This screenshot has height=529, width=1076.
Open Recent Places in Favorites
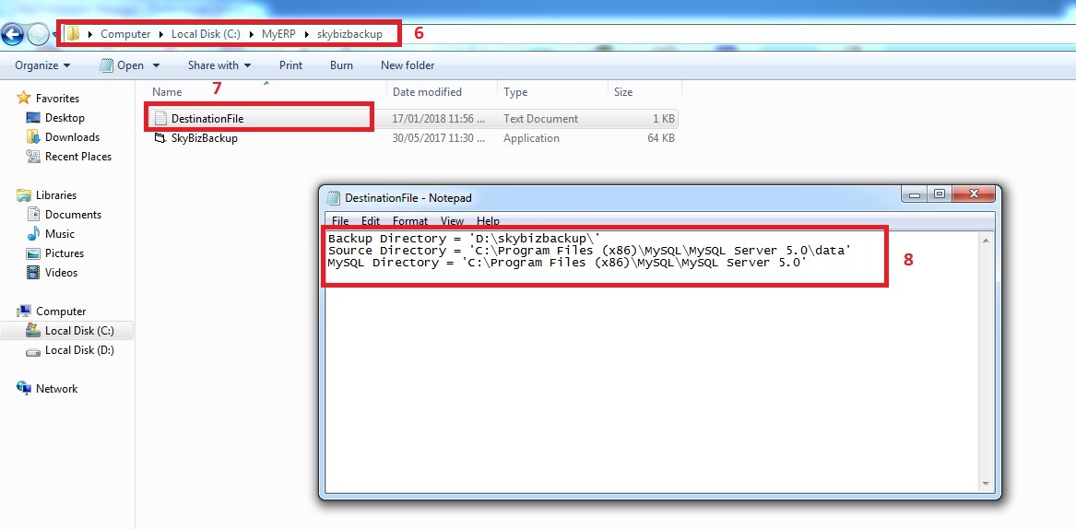click(77, 157)
